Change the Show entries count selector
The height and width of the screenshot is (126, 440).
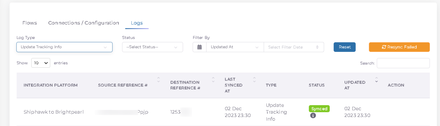pyautogui.click(x=41, y=63)
